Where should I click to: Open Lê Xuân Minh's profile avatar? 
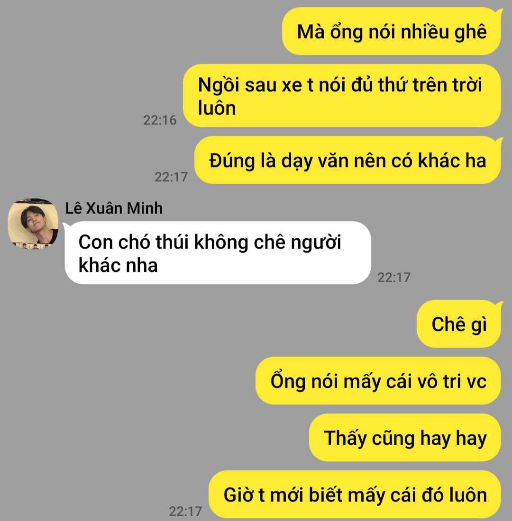33,224
